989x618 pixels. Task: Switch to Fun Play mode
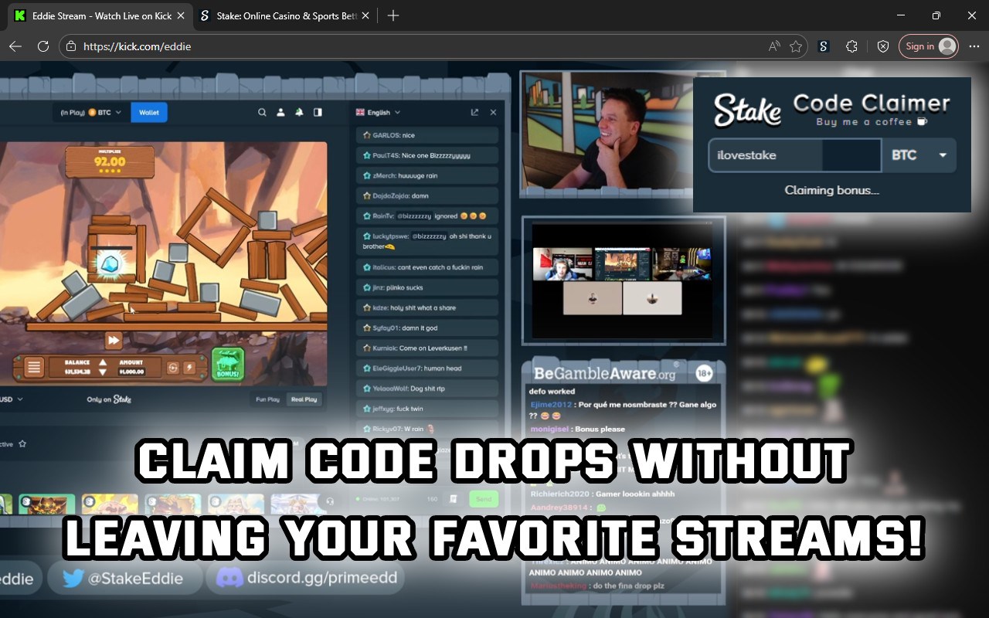(267, 399)
